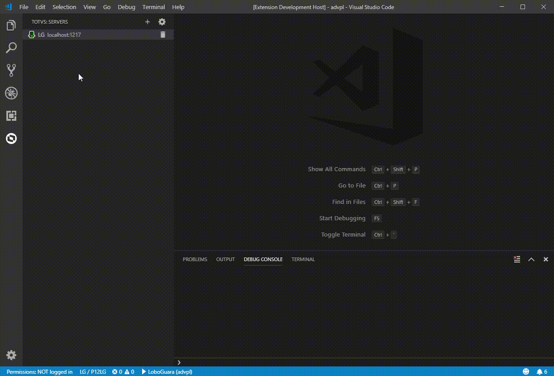Open the Help menu
Viewport: 554px width, 376px height.
click(x=178, y=7)
